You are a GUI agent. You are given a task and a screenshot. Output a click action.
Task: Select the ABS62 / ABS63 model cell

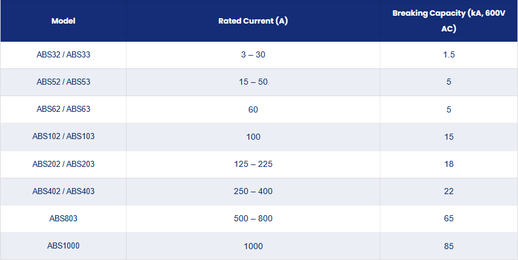coord(64,109)
